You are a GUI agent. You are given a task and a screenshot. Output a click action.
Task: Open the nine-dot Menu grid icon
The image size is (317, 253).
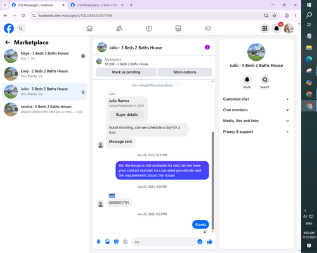(264, 28)
